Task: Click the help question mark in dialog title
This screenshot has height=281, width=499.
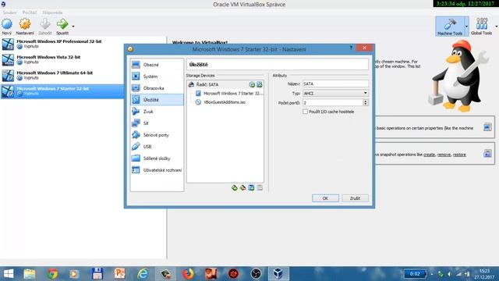Action: [x=351, y=48]
